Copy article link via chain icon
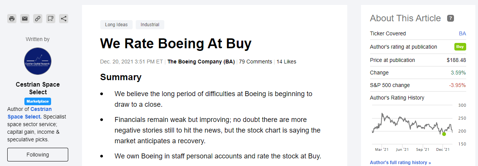This screenshot has width=478, height=166. coord(37,19)
